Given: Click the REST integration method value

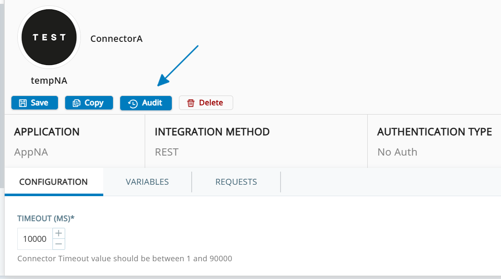Looking at the screenshot, I should [167, 152].
